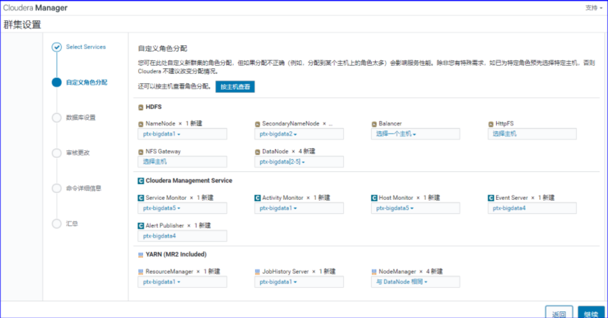Click the DataNode role icon
608x318 pixels.
click(258, 152)
